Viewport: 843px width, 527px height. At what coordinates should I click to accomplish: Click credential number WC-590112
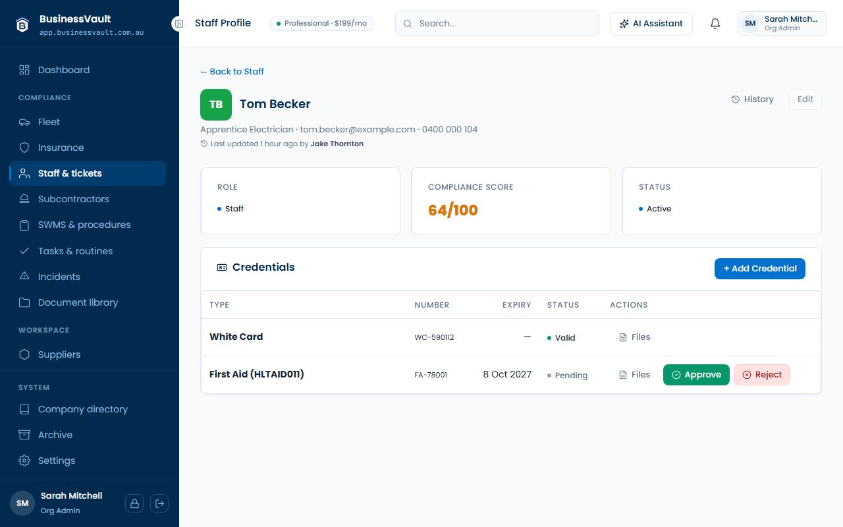[x=434, y=338]
